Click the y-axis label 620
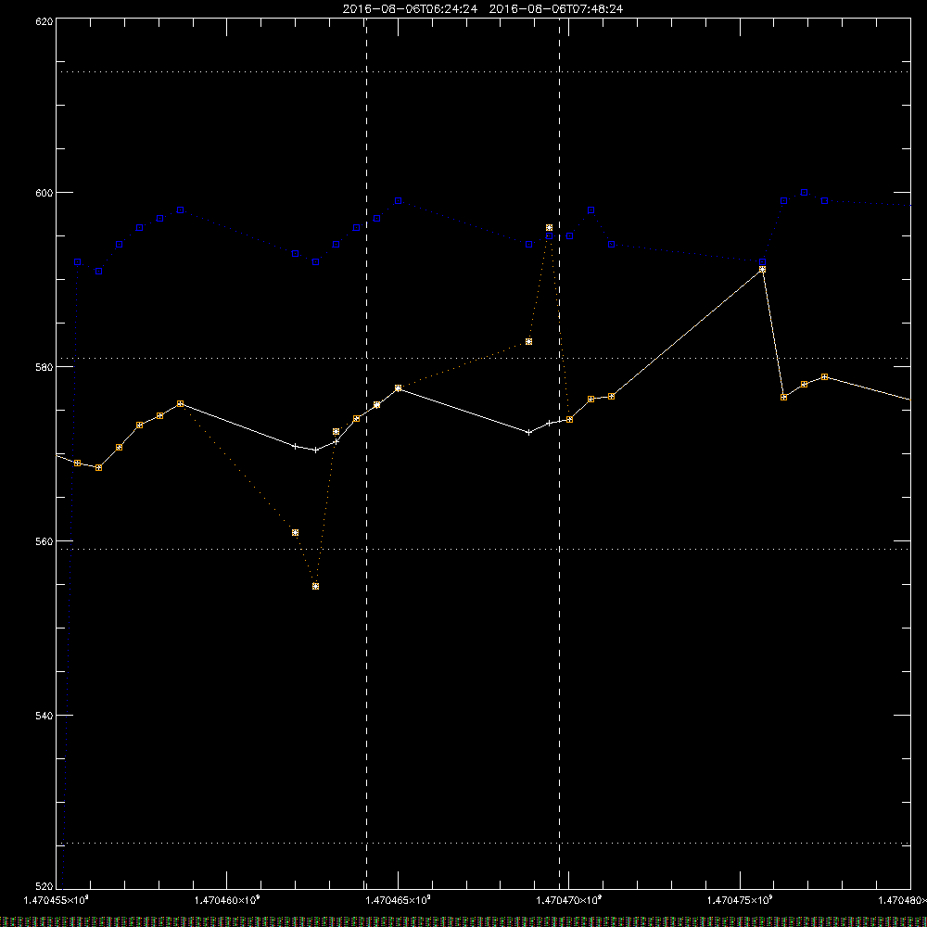 pyautogui.click(x=44, y=20)
